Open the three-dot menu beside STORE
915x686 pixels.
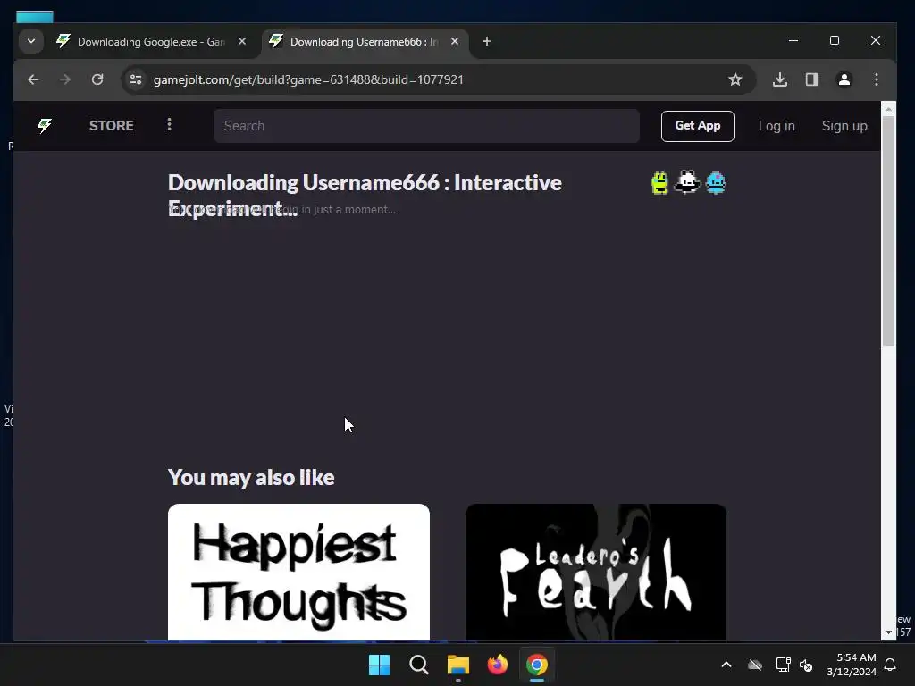pos(169,124)
